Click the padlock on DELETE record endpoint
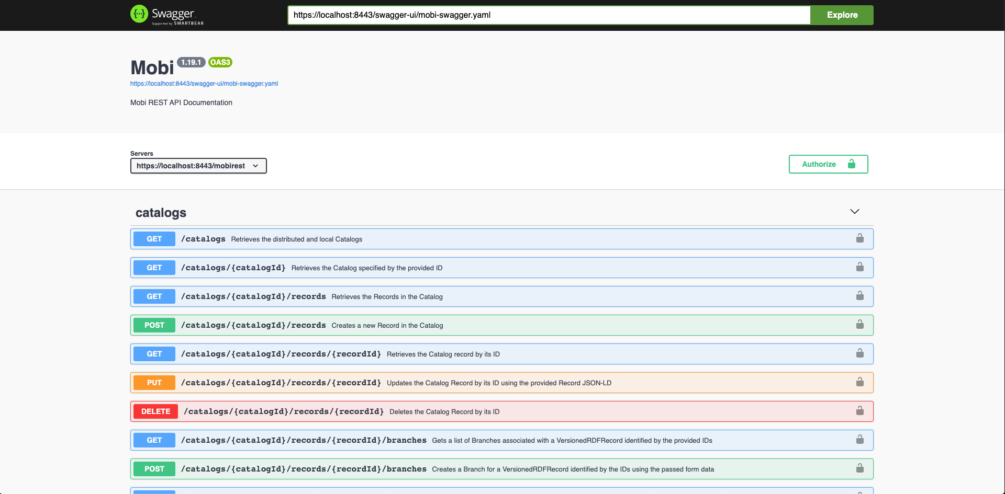This screenshot has height=494, width=1005. (859, 410)
